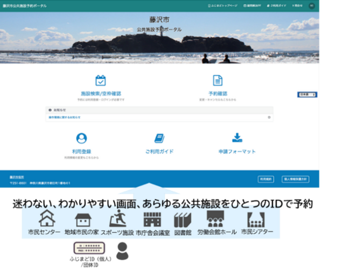Click the ふじまどID password card icon
The width and height of the screenshot is (350, 271).
pyautogui.click(x=89, y=248)
